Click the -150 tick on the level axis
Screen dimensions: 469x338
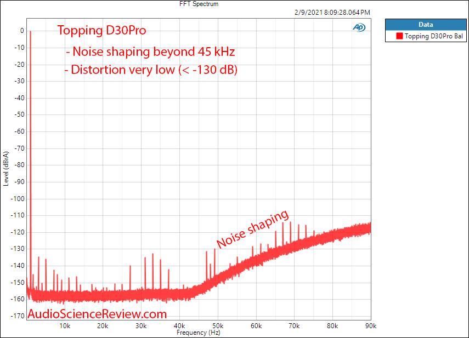[x=18, y=283]
